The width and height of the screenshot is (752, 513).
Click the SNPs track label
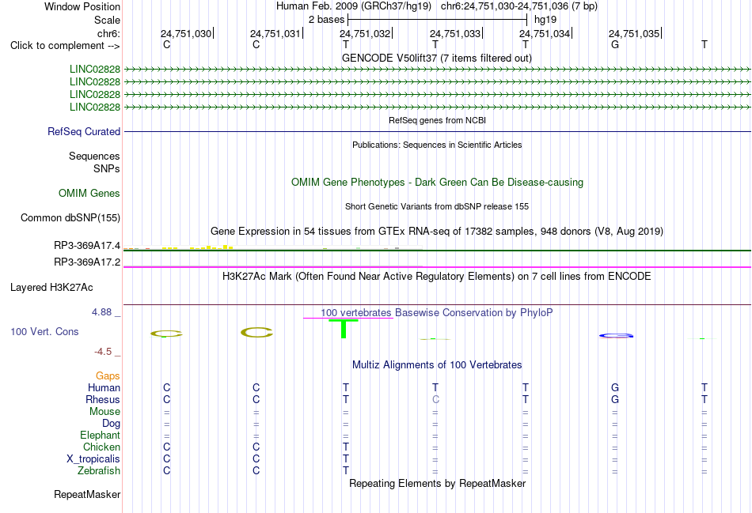[x=107, y=168]
